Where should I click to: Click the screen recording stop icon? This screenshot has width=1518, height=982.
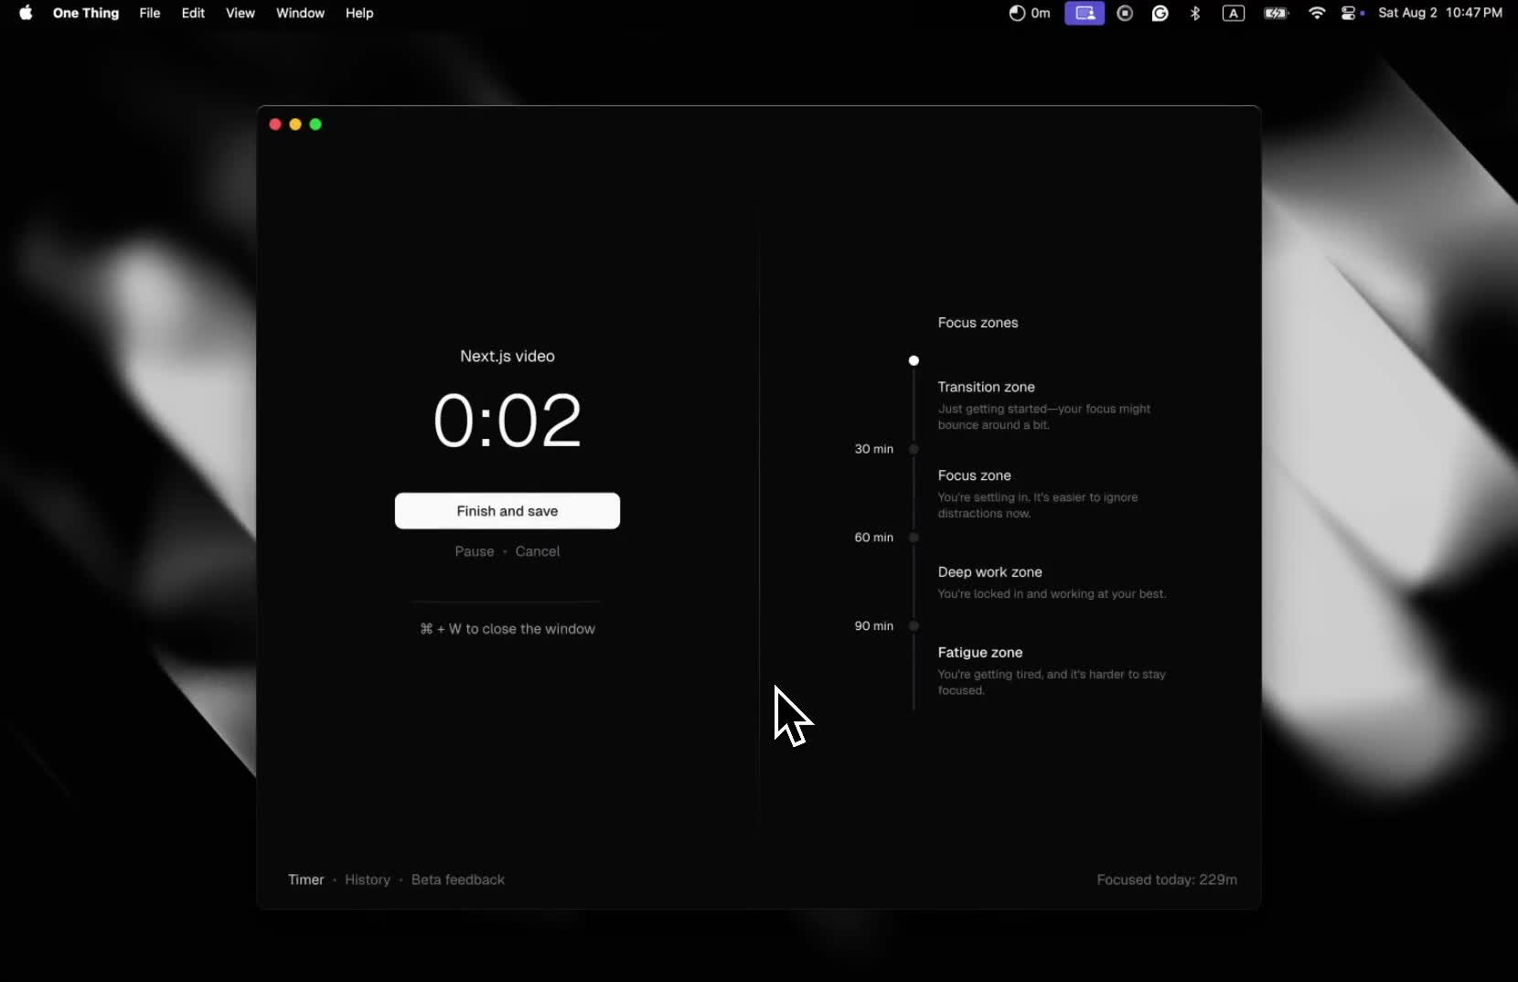(1125, 13)
